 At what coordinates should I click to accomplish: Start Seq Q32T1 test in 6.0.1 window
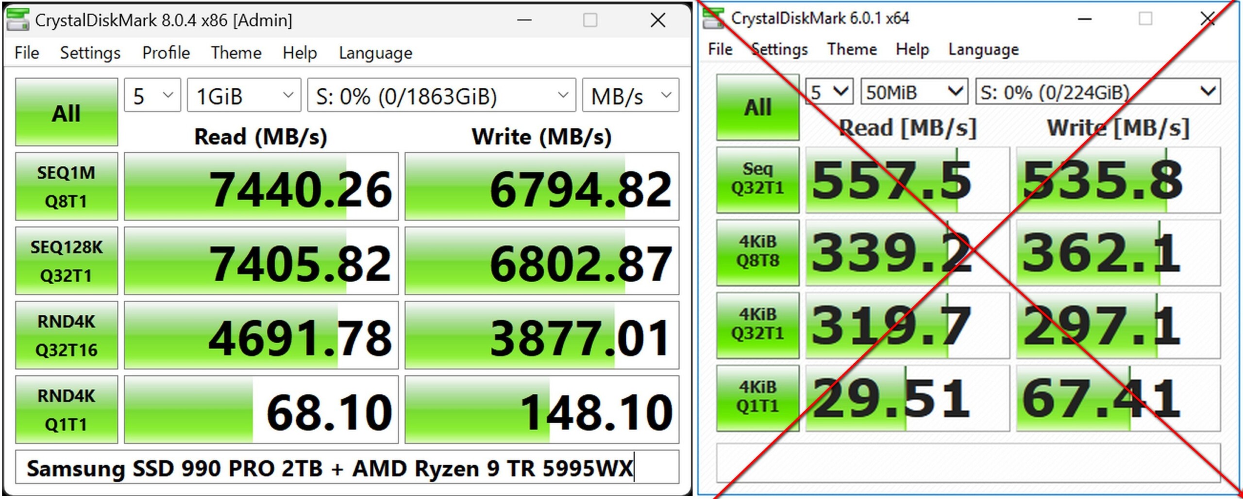758,180
